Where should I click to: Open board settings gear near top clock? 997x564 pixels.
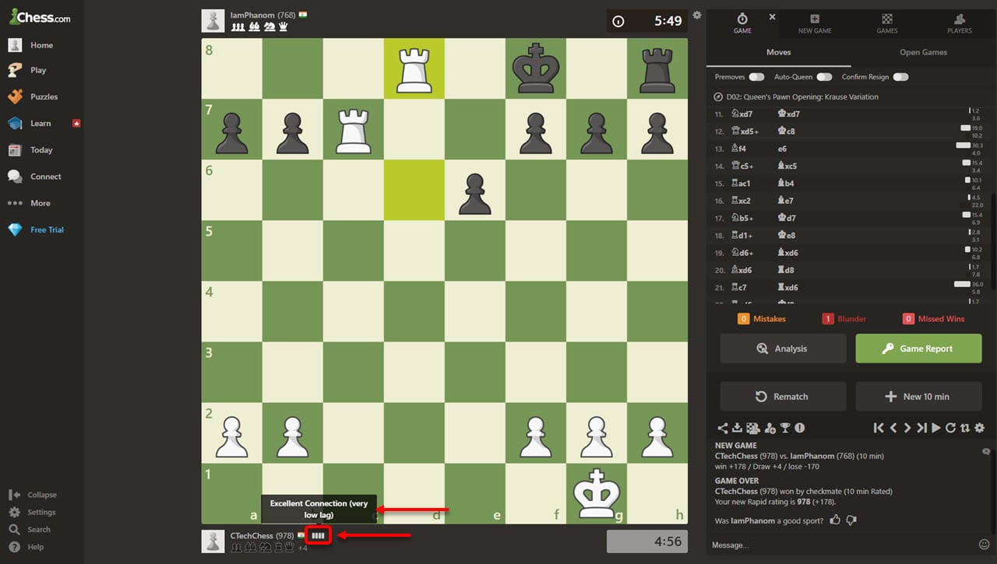[697, 15]
